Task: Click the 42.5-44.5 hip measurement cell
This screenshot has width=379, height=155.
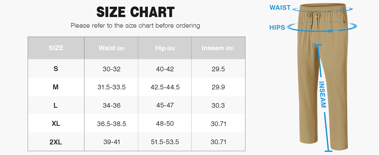Action: 165,87
